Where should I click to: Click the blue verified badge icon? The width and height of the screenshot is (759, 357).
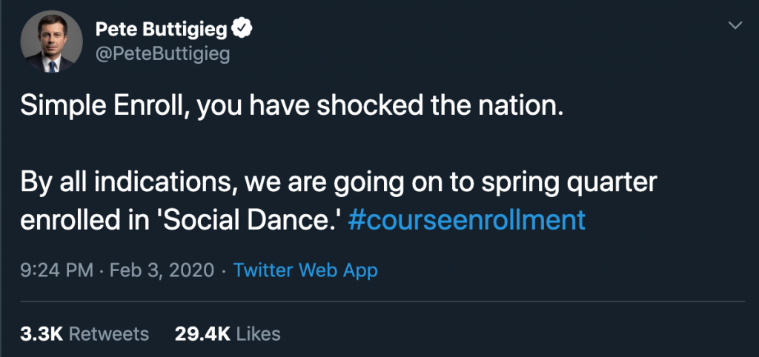244,29
